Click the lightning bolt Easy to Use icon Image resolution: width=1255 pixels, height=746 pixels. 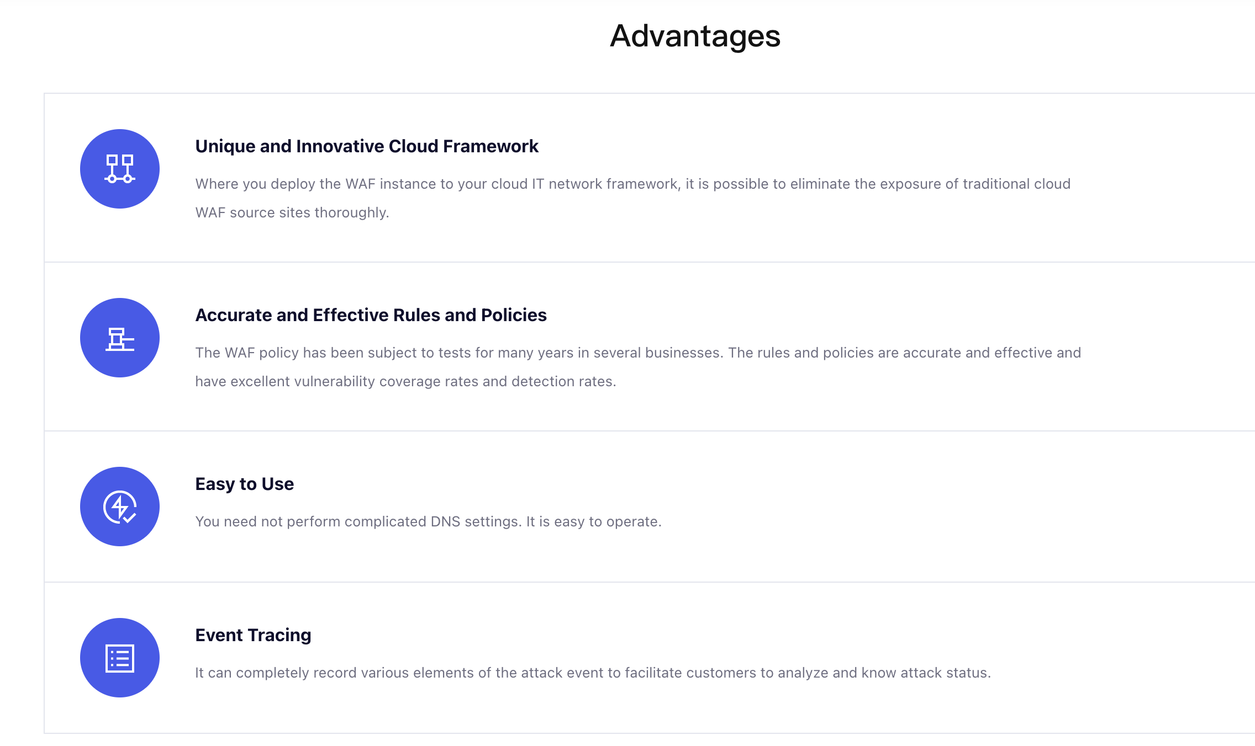(120, 507)
